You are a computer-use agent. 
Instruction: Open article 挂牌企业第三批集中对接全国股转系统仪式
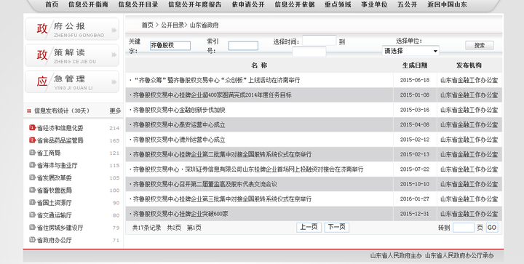tap(222, 199)
